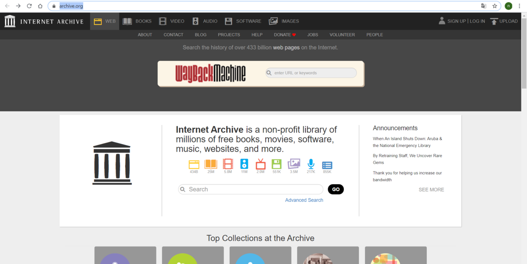Click the translate page icon in address bar

[x=484, y=6]
